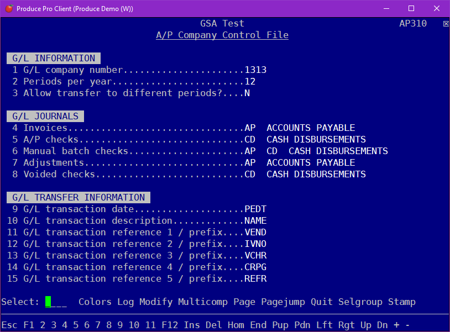Click the Voided checks journal row
The image size is (450, 332).
(x=189, y=174)
